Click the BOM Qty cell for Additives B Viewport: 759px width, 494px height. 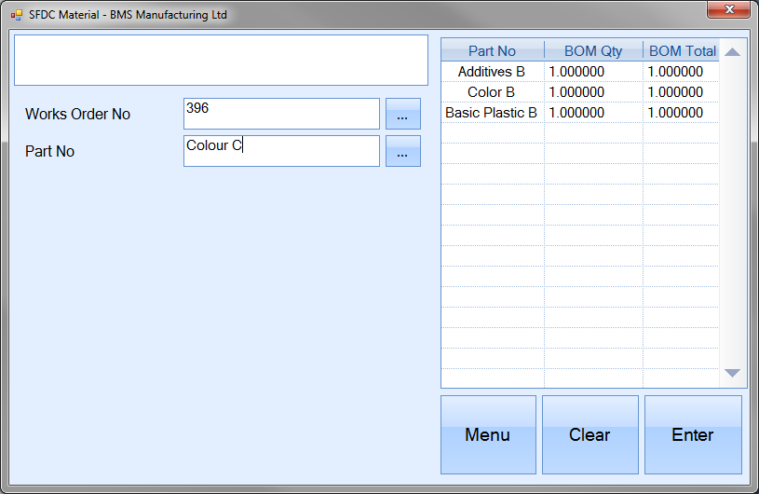593,72
